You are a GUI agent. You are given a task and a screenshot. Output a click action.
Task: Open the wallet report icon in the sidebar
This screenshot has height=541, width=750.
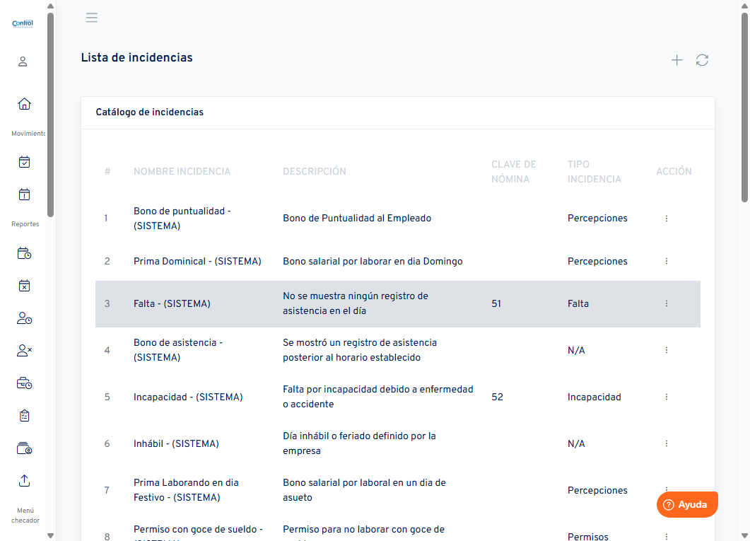click(x=25, y=448)
